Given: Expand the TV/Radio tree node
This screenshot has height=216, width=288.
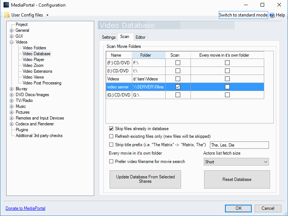Looking at the screenshot, I should pos(11,101).
